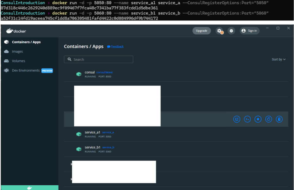Close the Docker Desktop window
Image resolution: width=294 pixels, height=190 pixels.
[x=289, y=28]
